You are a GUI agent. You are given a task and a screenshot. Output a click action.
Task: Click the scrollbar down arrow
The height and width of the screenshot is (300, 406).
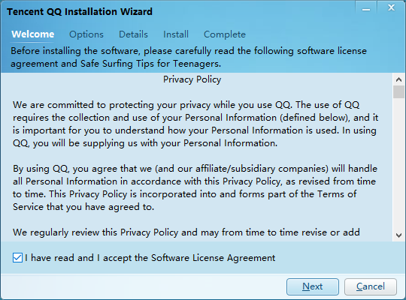point(398,235)
